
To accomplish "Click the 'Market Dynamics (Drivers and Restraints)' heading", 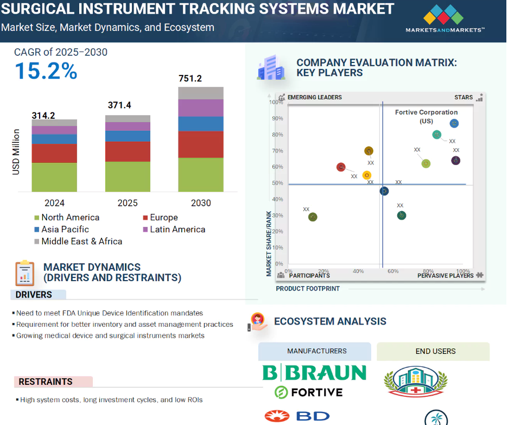I will click(x=112, y=272).
